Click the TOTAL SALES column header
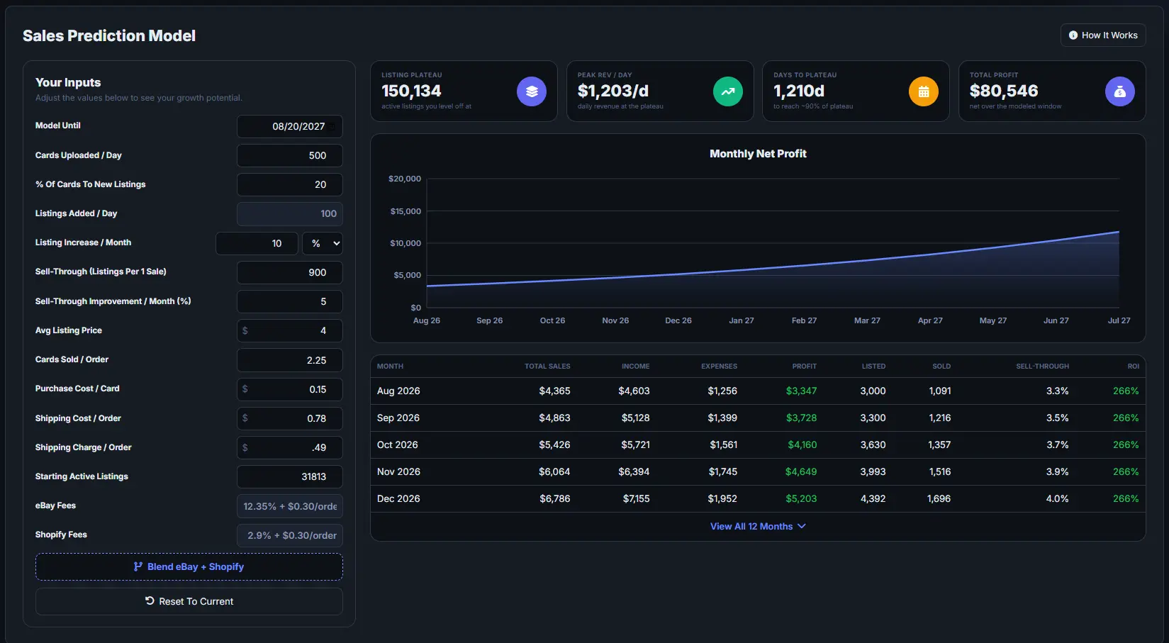Image resolution: width=1169 pixels, height=643 pixels. pos(547,367)
